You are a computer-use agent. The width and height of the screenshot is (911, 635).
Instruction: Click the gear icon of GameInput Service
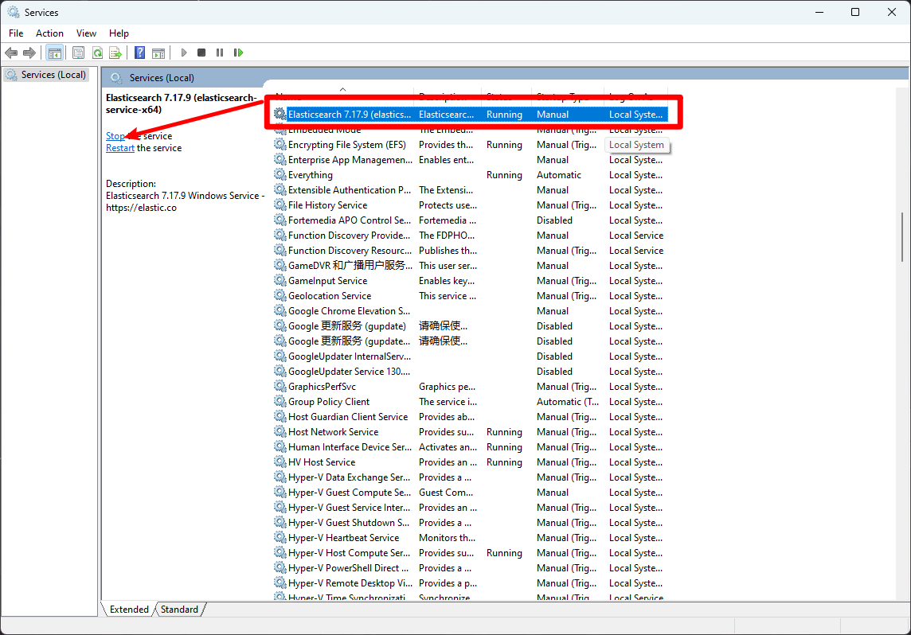(280, 280)
